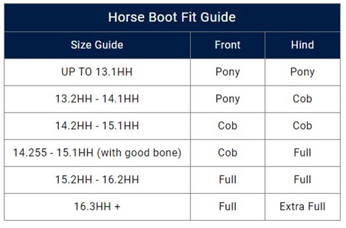
Task: Select the 15.2HH - 16.2HH size cell
Action: coord(96,179)
